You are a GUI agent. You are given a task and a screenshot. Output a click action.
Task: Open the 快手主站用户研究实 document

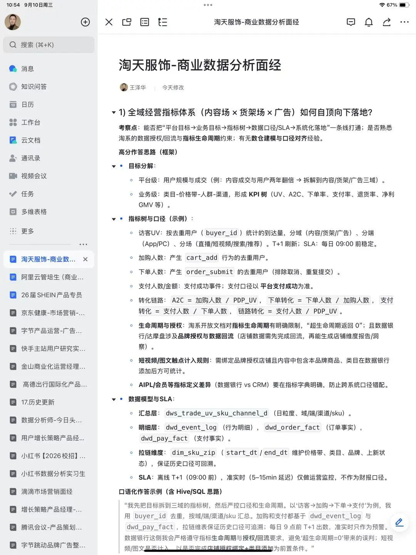click(x=49, y=349)
